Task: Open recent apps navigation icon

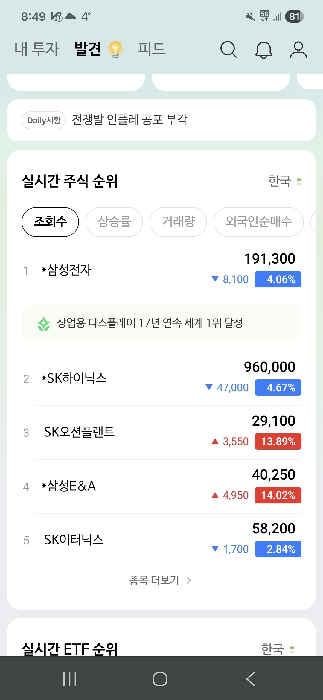Action: pyautogui.click(x=70, y=679)
